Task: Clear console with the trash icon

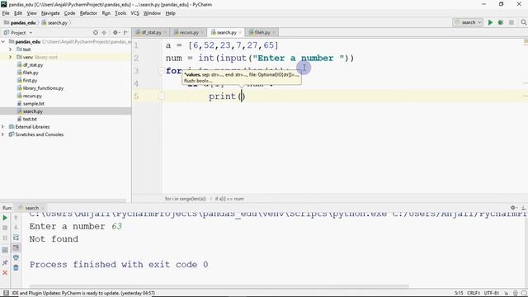Action: [x=16, y=267]
